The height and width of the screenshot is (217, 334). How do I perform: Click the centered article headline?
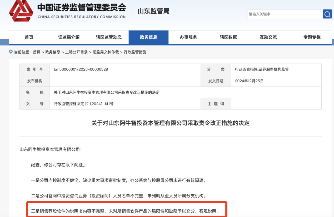pos(170,123)
